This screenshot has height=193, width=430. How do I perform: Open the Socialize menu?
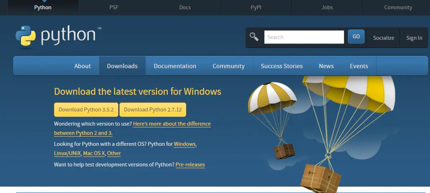click(383, 38)
